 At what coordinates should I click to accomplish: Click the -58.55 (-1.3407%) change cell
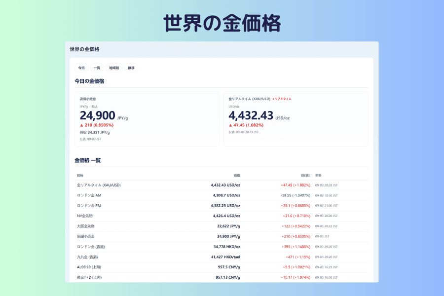296,195
